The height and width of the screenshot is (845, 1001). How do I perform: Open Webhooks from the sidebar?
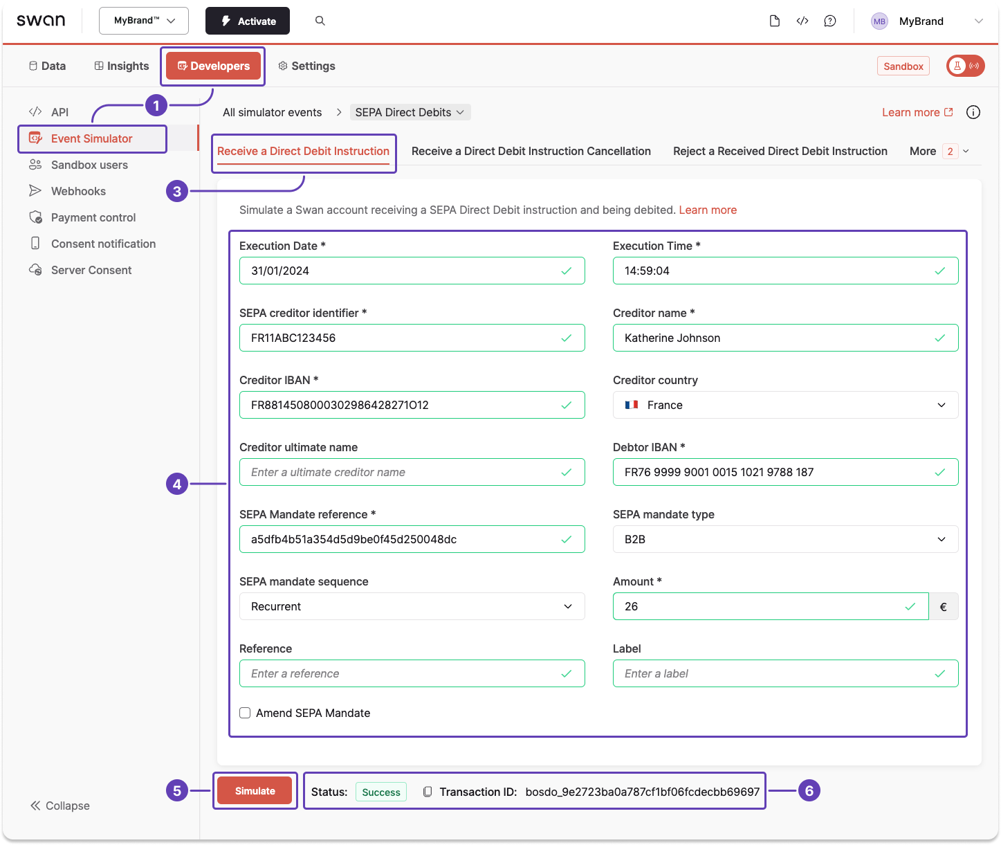pos(78,191)
